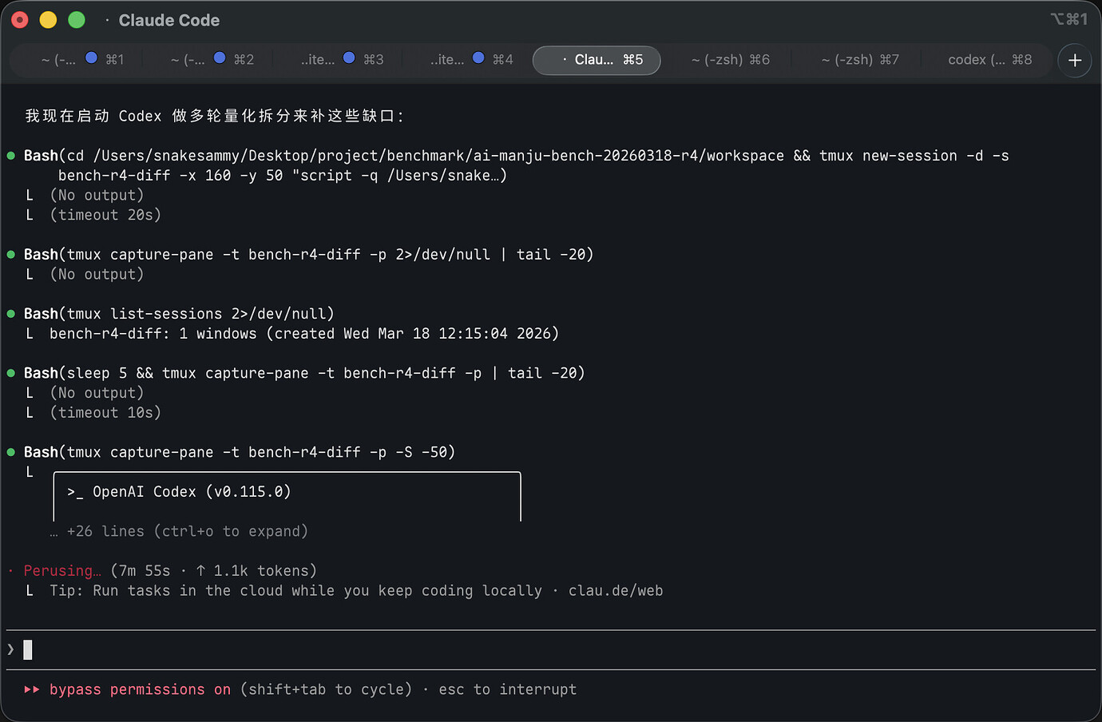This screenshot has width=1102, height=722.
Task: Click the Chinese line mentioning Codex
Action: tap(214, 116)
